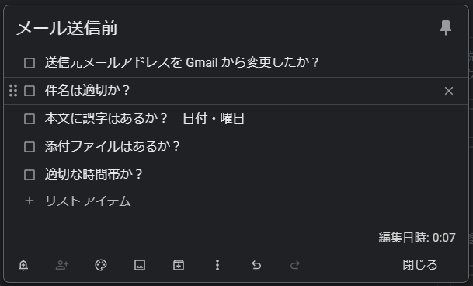Open the three-dot more options menu

click(217, 265)
